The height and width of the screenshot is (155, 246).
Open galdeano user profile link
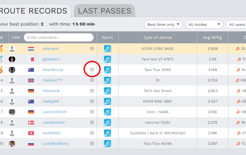(51, 59)
